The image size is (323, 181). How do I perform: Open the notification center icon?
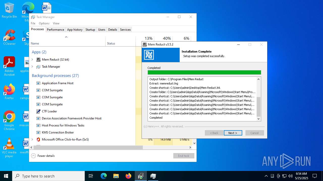(x=315, y=176)
